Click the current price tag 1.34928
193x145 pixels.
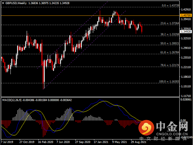tap(186, 31)
